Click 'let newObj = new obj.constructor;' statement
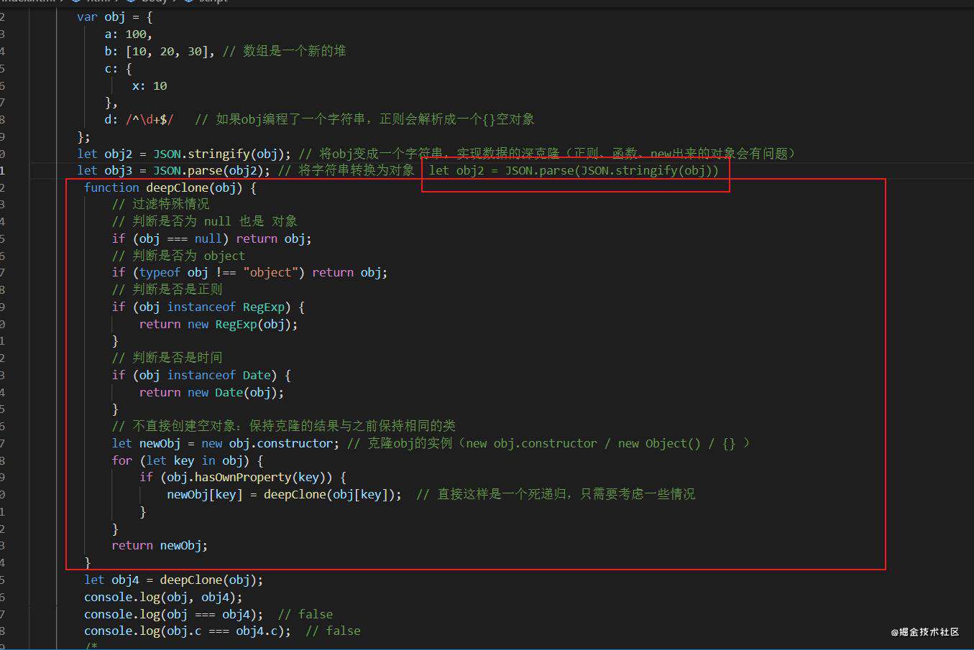 (226, 443)
